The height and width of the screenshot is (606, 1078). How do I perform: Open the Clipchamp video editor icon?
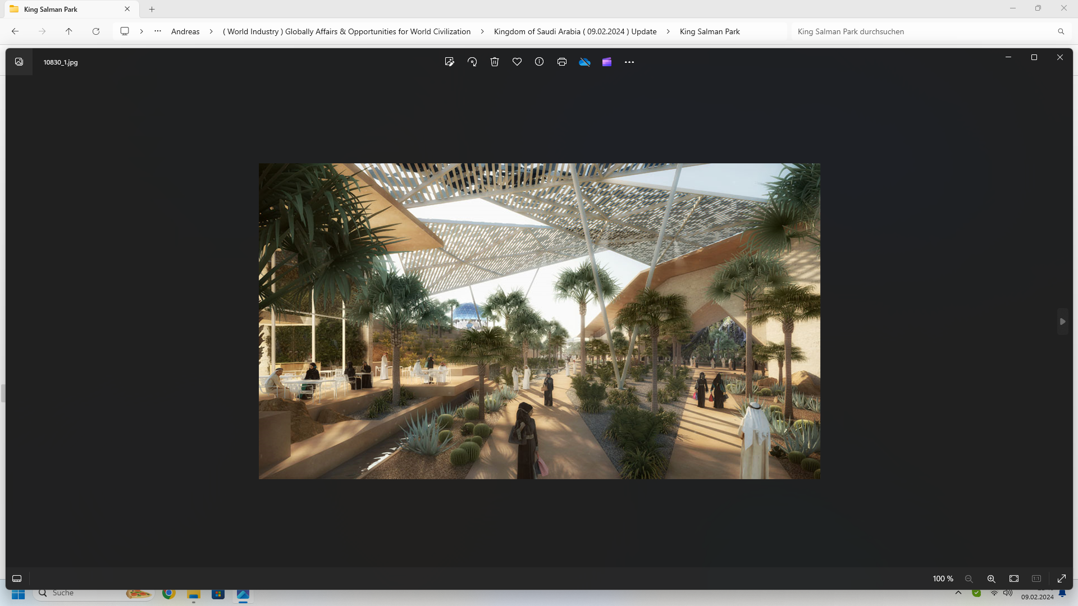click(x=607, y=62)
